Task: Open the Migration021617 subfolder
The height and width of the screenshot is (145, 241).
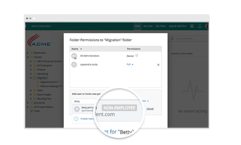Action: pyautogui.click(x=49, y=82)
